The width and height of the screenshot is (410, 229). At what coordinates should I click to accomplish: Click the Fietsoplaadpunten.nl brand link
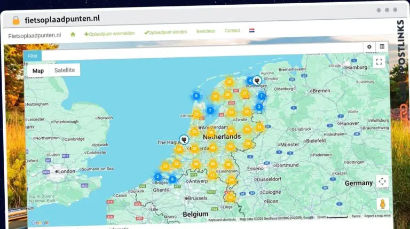[35, 35]
